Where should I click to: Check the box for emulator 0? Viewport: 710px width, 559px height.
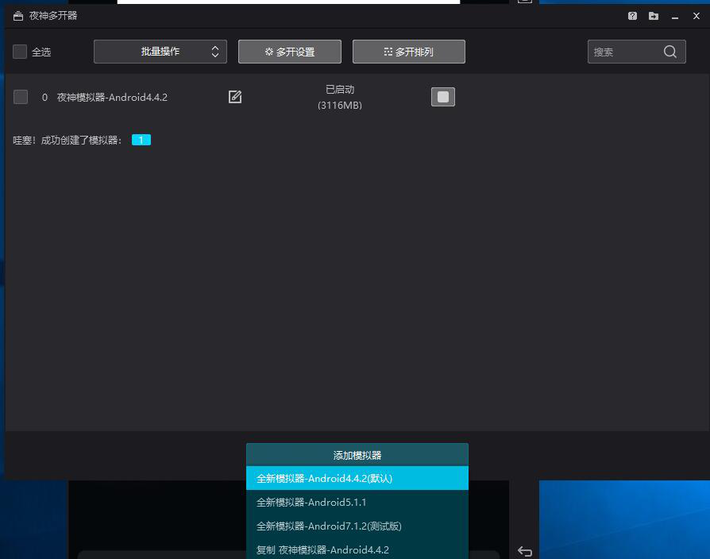tap(21, 97)
